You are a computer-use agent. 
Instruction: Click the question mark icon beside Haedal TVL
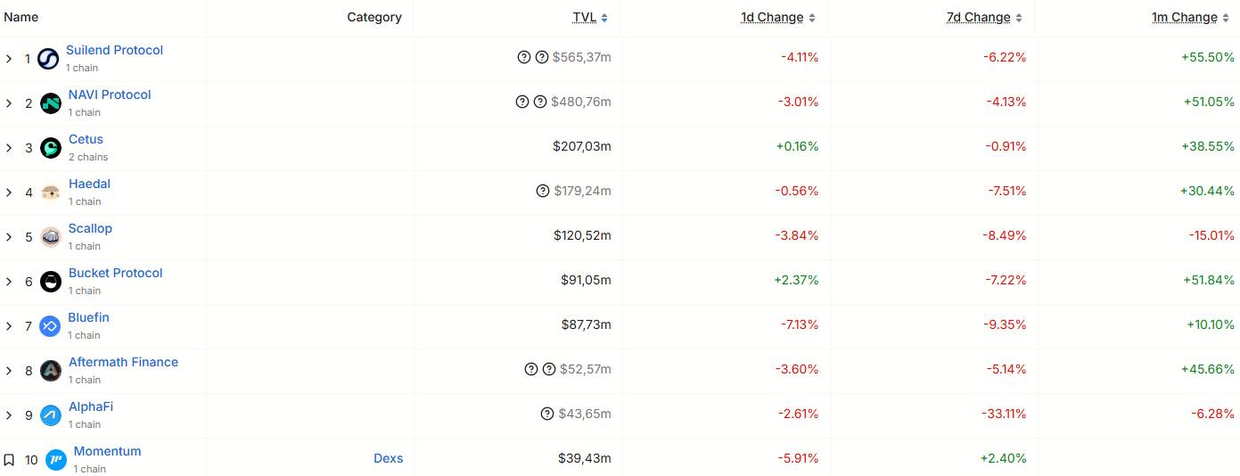(x=543, y=191)
